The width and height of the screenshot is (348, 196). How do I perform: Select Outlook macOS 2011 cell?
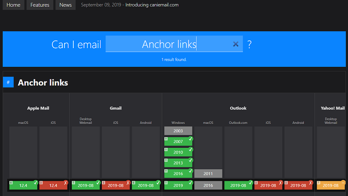click(x=208, y=174)
